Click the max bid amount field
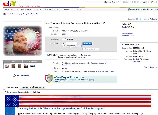The width and height of the screenshot is (158, 115). pos(72,44)
